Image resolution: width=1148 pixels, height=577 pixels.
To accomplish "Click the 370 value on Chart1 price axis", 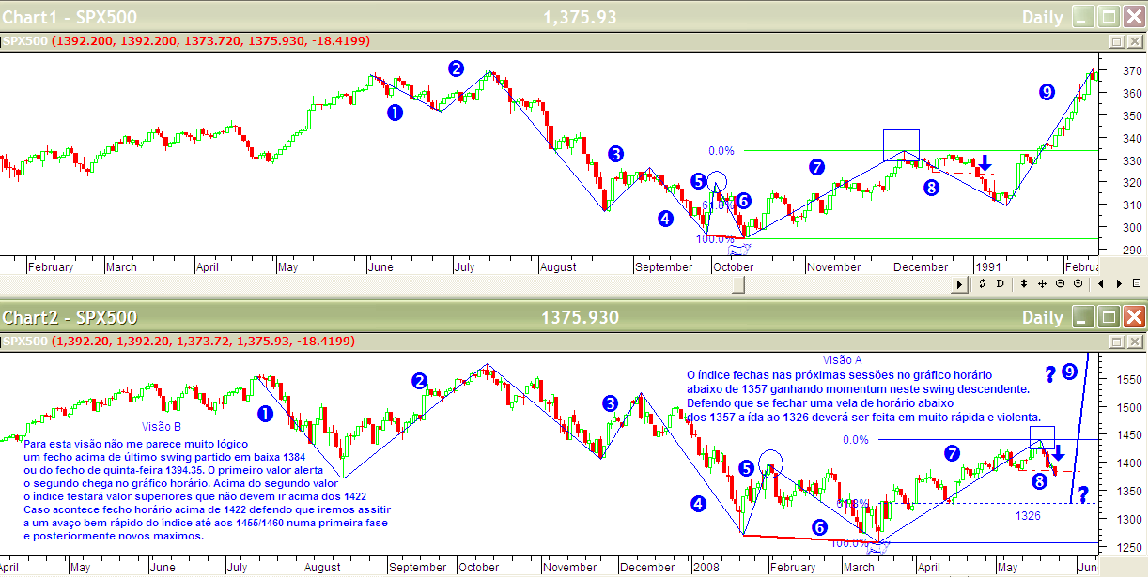I will tap(1131, 70).
